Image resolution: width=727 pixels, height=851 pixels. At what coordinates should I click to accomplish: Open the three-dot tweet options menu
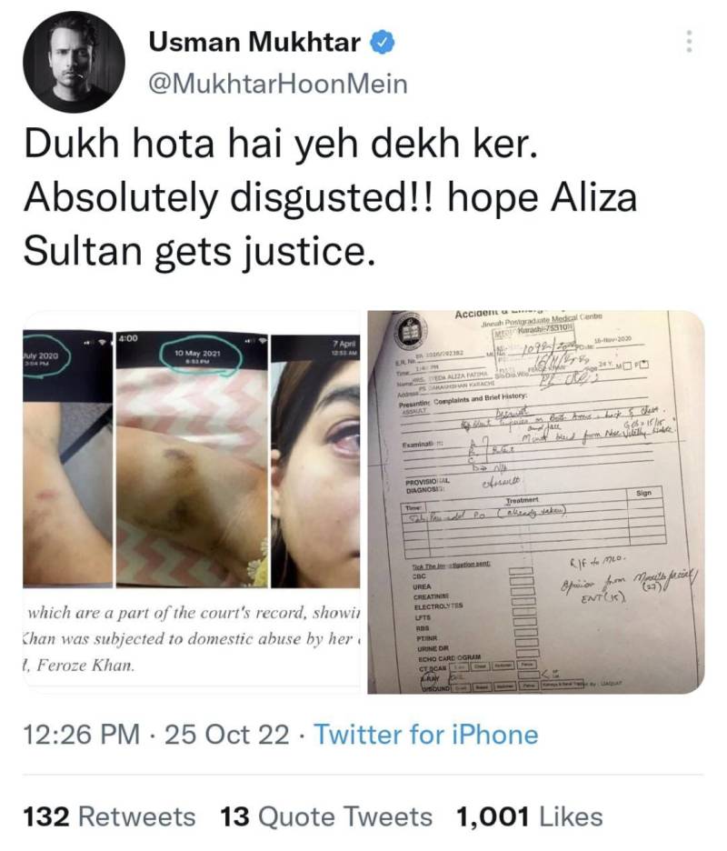pos(689,41)
